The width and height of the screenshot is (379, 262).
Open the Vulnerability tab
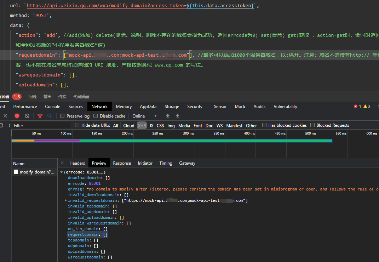point(286,107)
